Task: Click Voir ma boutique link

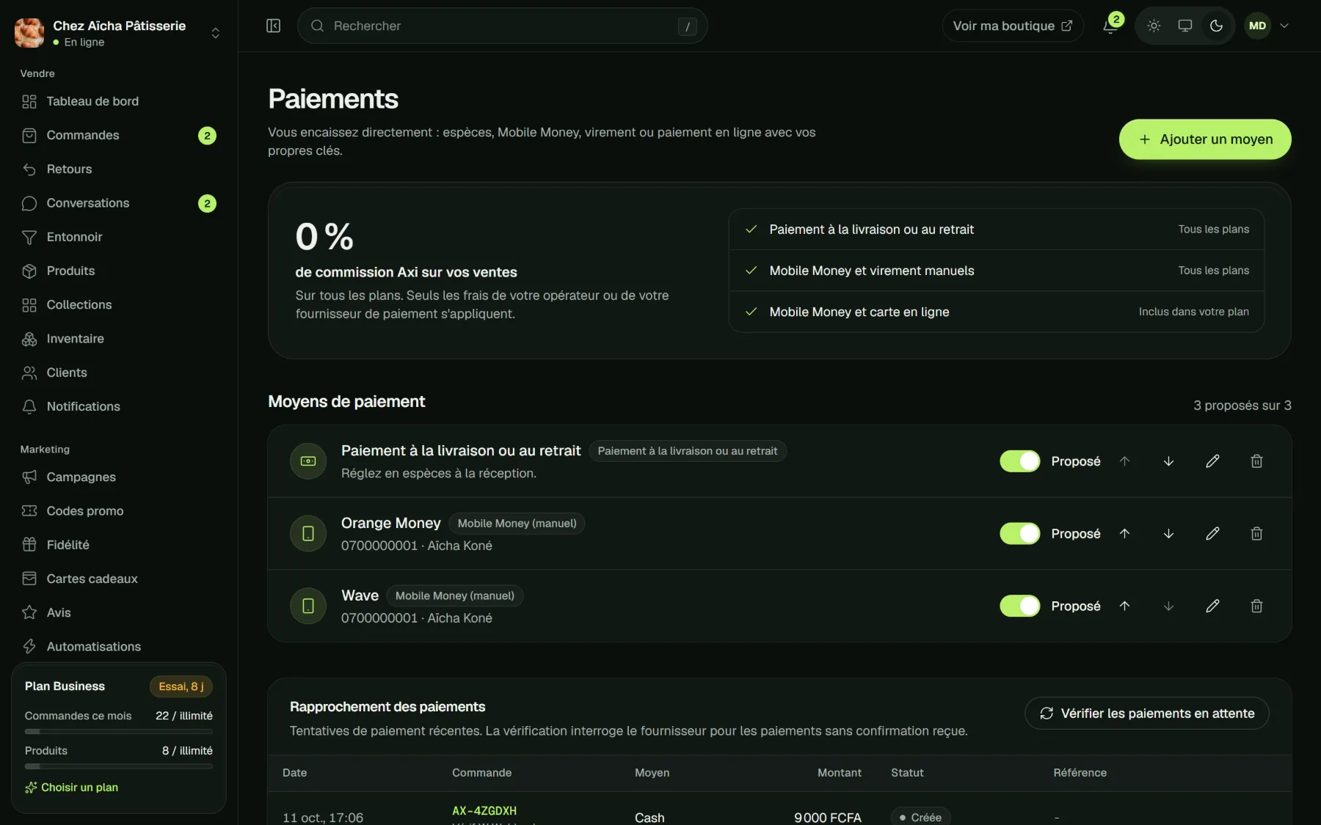Action: [1013, 26]
